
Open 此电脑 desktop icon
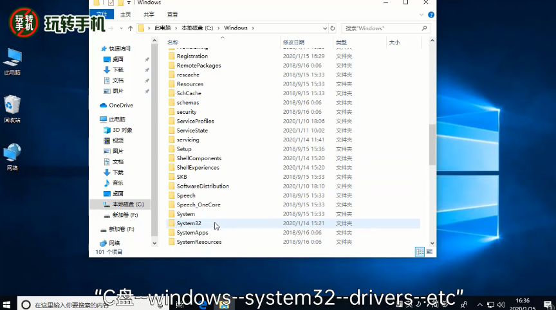click(x=12, y=62)
